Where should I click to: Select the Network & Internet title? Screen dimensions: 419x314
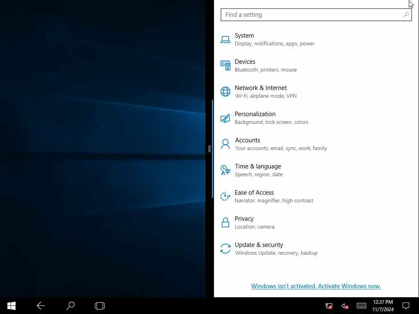pyautogui.click(x=261, y=88)
